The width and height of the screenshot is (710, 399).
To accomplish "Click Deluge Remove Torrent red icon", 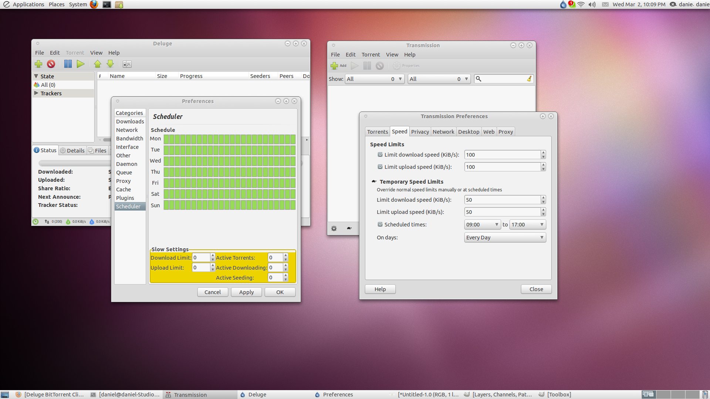I will pos(51,64).
